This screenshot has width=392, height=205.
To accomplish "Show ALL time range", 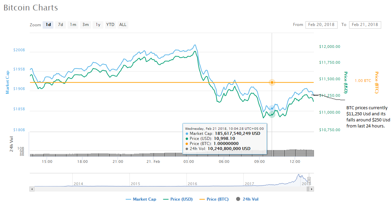I will 123,25.
